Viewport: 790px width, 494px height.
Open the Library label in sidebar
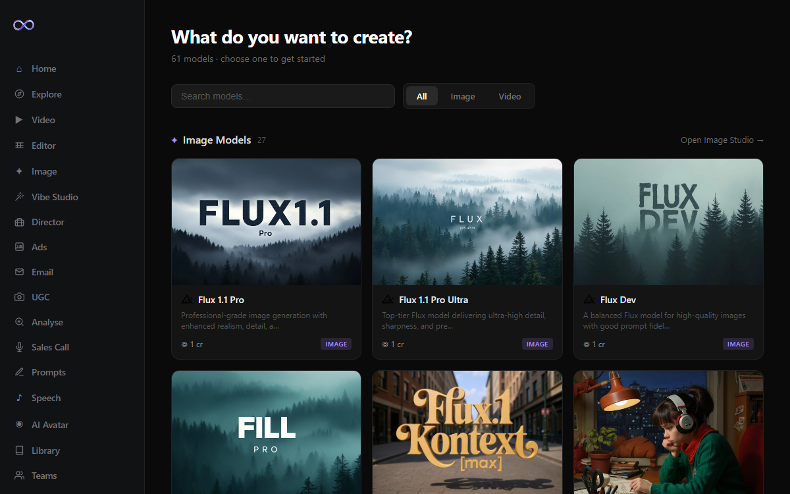point(45,451)
